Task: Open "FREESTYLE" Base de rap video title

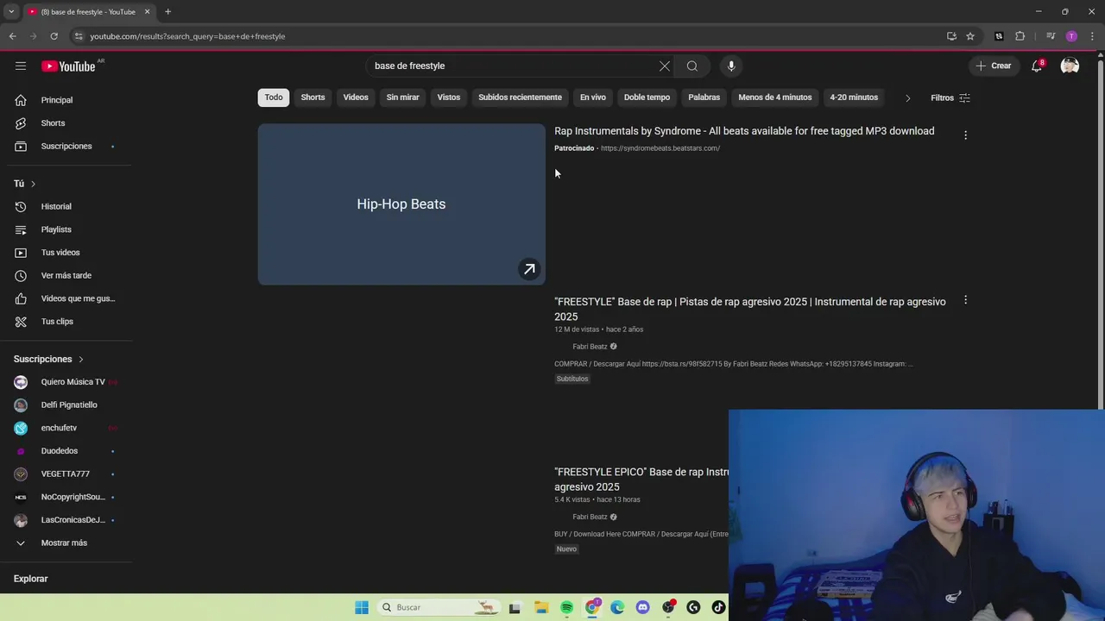Action: pos(750,309)
